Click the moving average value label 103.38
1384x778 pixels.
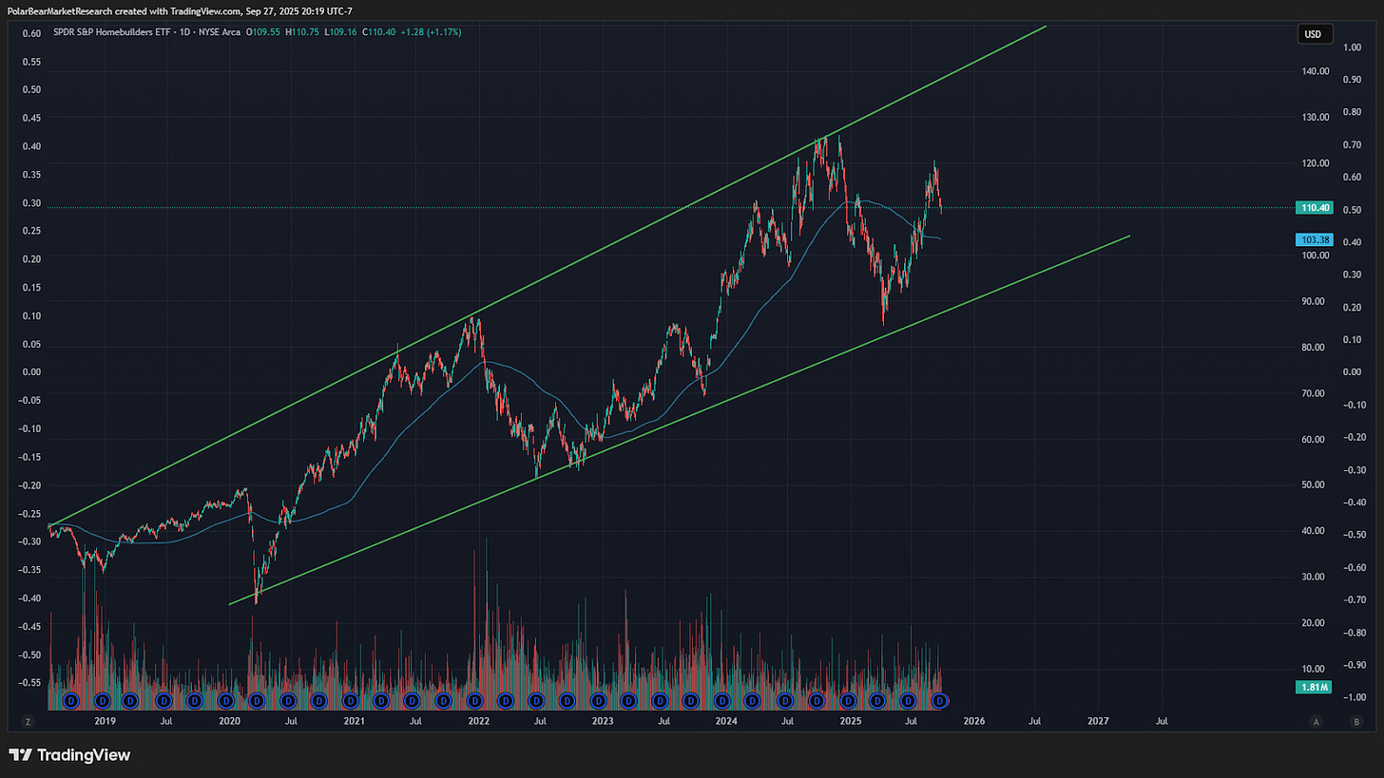click(x=1314, y=239)
